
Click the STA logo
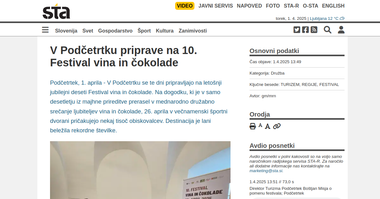click(56, 11)
